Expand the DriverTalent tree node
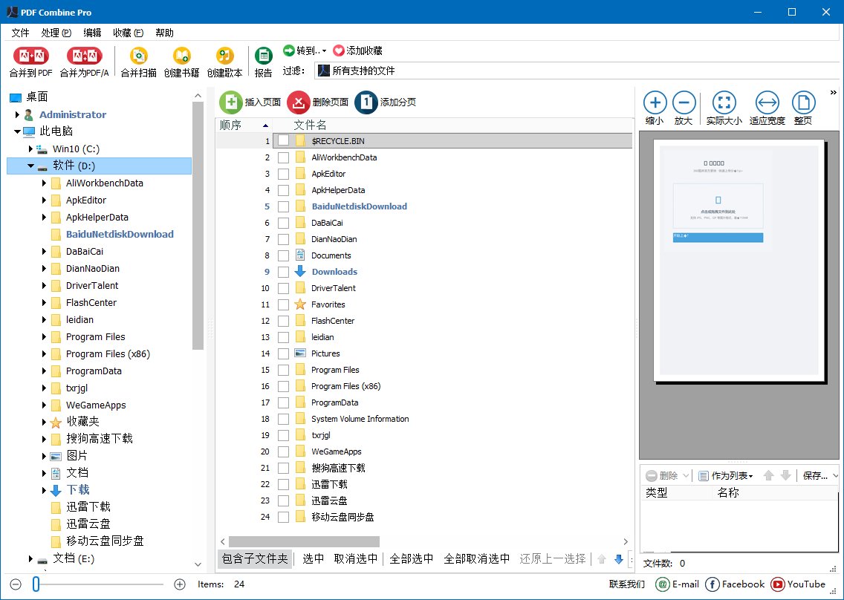Viewport: 844px width, 600px height. pos(45,285)
